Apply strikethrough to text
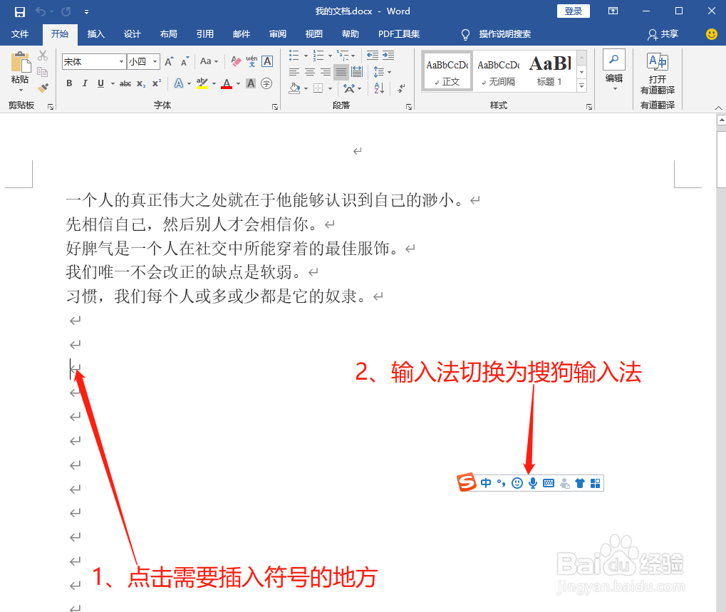Screen dimensions: 726x612 tap(125, 84)
